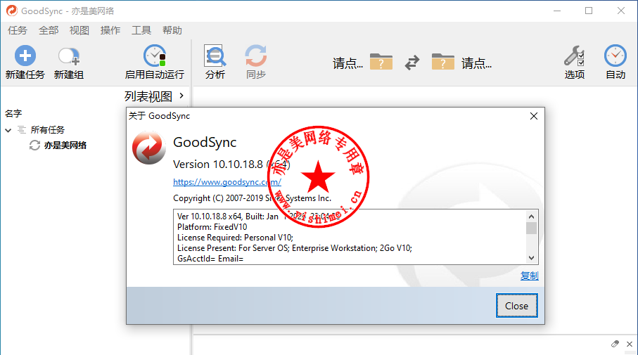
Task: Click the 列表视图 label
Action: point(148,96)
